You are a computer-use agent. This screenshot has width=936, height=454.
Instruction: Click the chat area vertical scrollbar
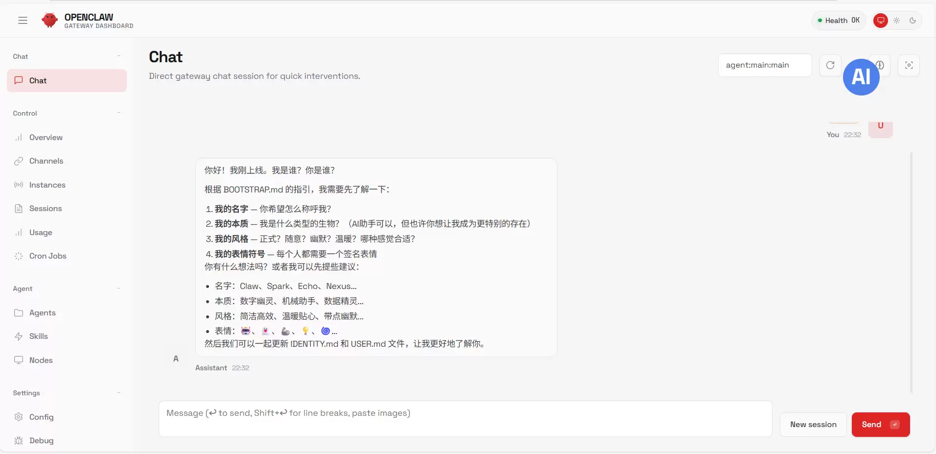pos(911,272)
